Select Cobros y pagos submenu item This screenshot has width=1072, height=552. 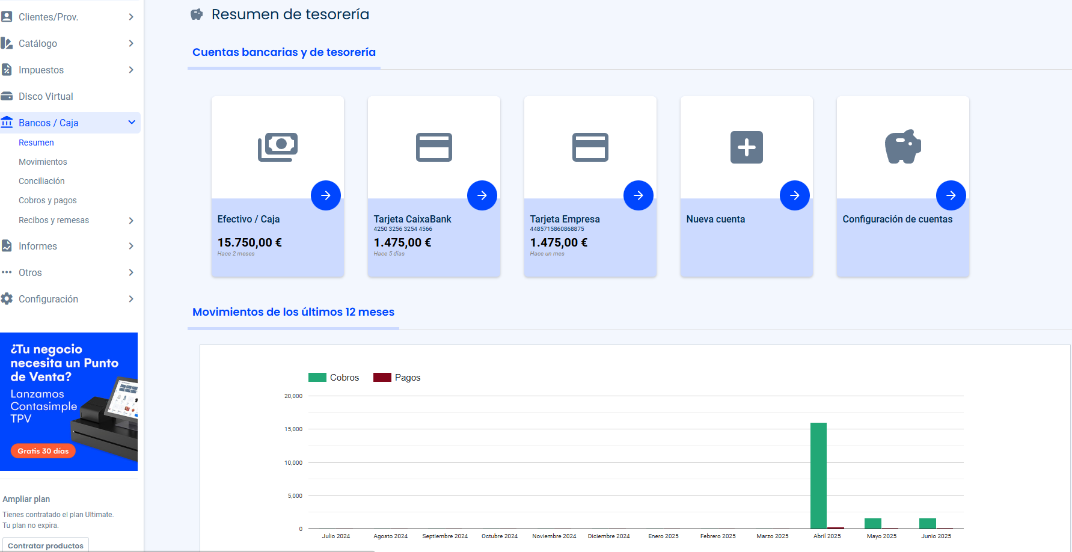[x=47, y=200]
